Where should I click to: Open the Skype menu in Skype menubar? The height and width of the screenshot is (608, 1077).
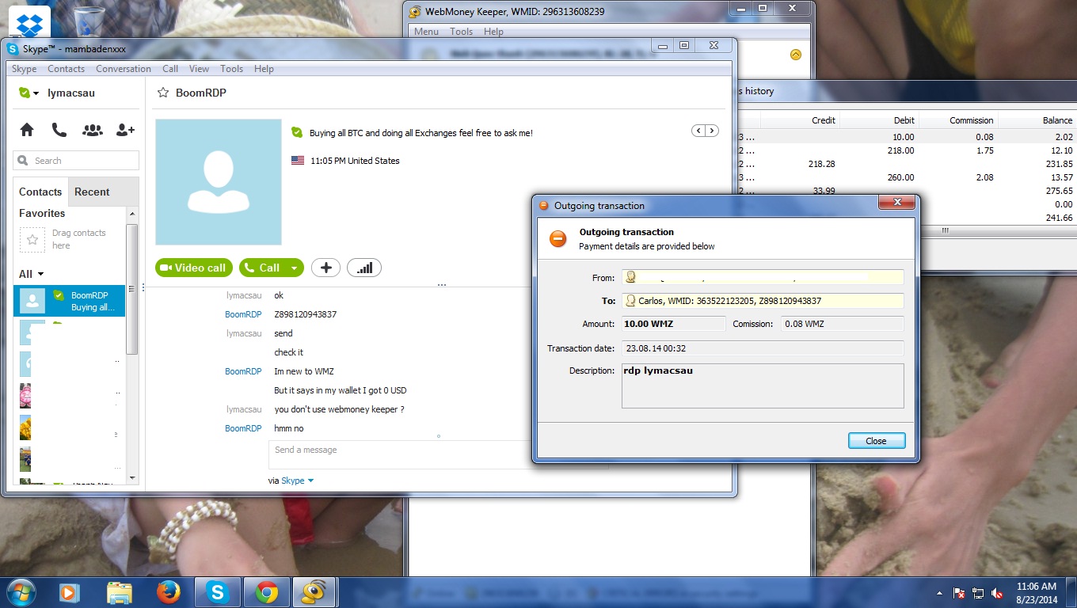click(x=25, y=69)
